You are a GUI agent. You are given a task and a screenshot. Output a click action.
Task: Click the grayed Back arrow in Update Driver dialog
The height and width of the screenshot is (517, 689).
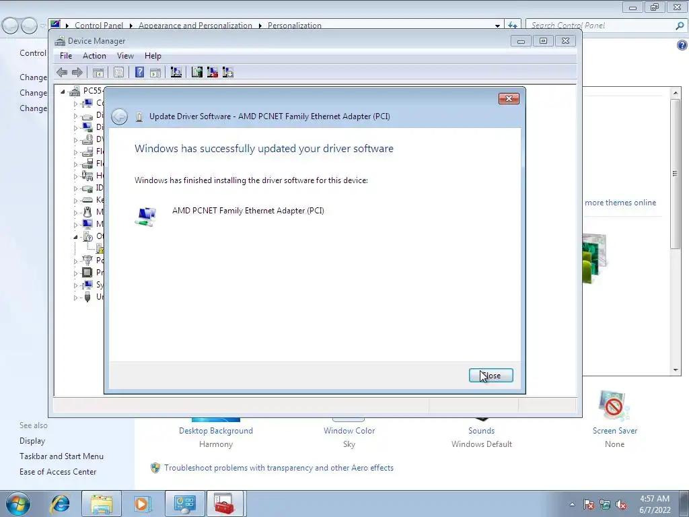tap(119, 116)
